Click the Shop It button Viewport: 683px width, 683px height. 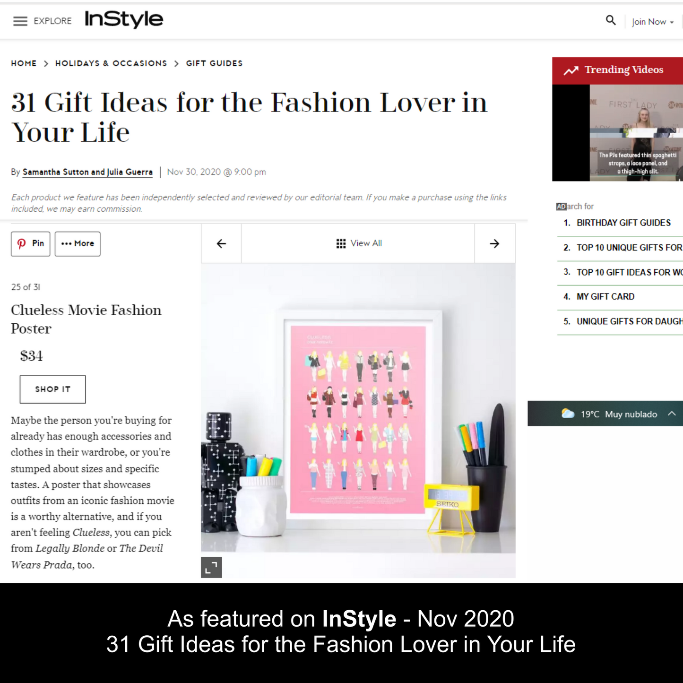point(52,389)
